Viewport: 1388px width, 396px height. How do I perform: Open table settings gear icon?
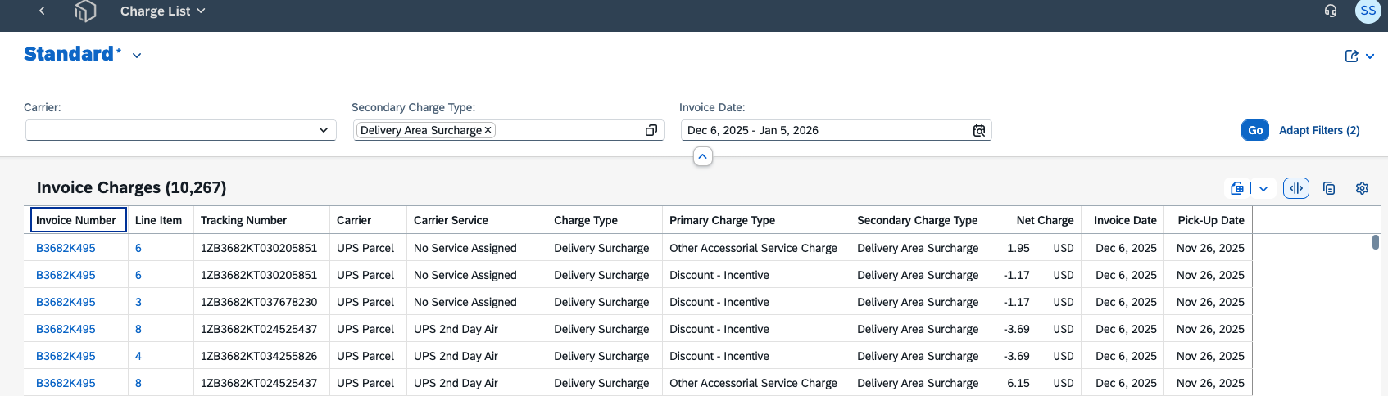click(1362, 188)
